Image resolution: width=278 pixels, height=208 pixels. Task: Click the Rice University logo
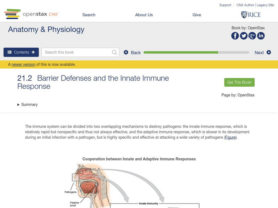pyautogui.click(x=251, y=15)
